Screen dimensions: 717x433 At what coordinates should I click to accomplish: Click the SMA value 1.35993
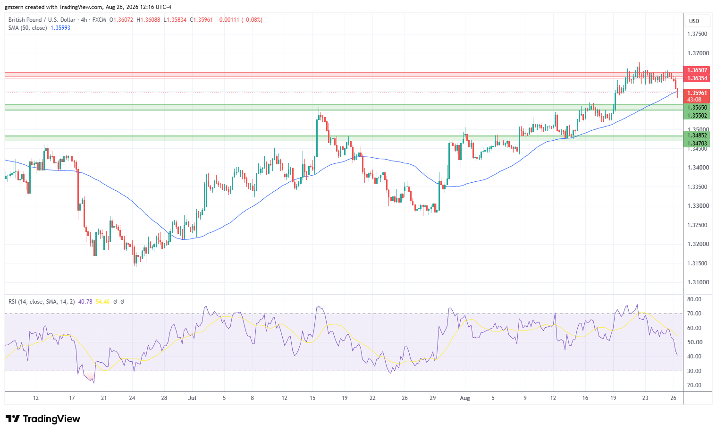point(60,28)
